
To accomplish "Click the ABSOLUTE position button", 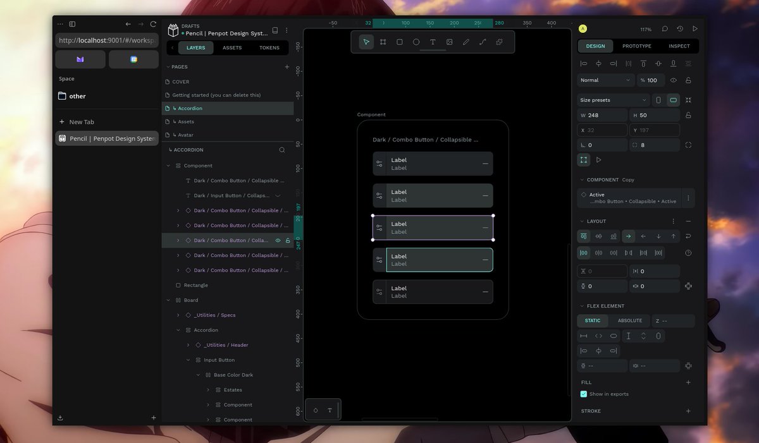I will tap(629, 320).
